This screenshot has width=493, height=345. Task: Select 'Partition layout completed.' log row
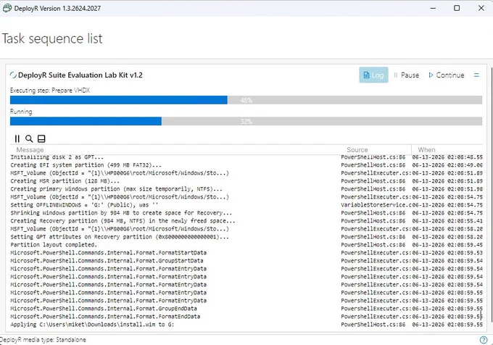click(246, 245)
